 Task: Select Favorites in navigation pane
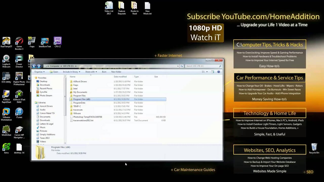pyautogui.click(x=42, y=78)
